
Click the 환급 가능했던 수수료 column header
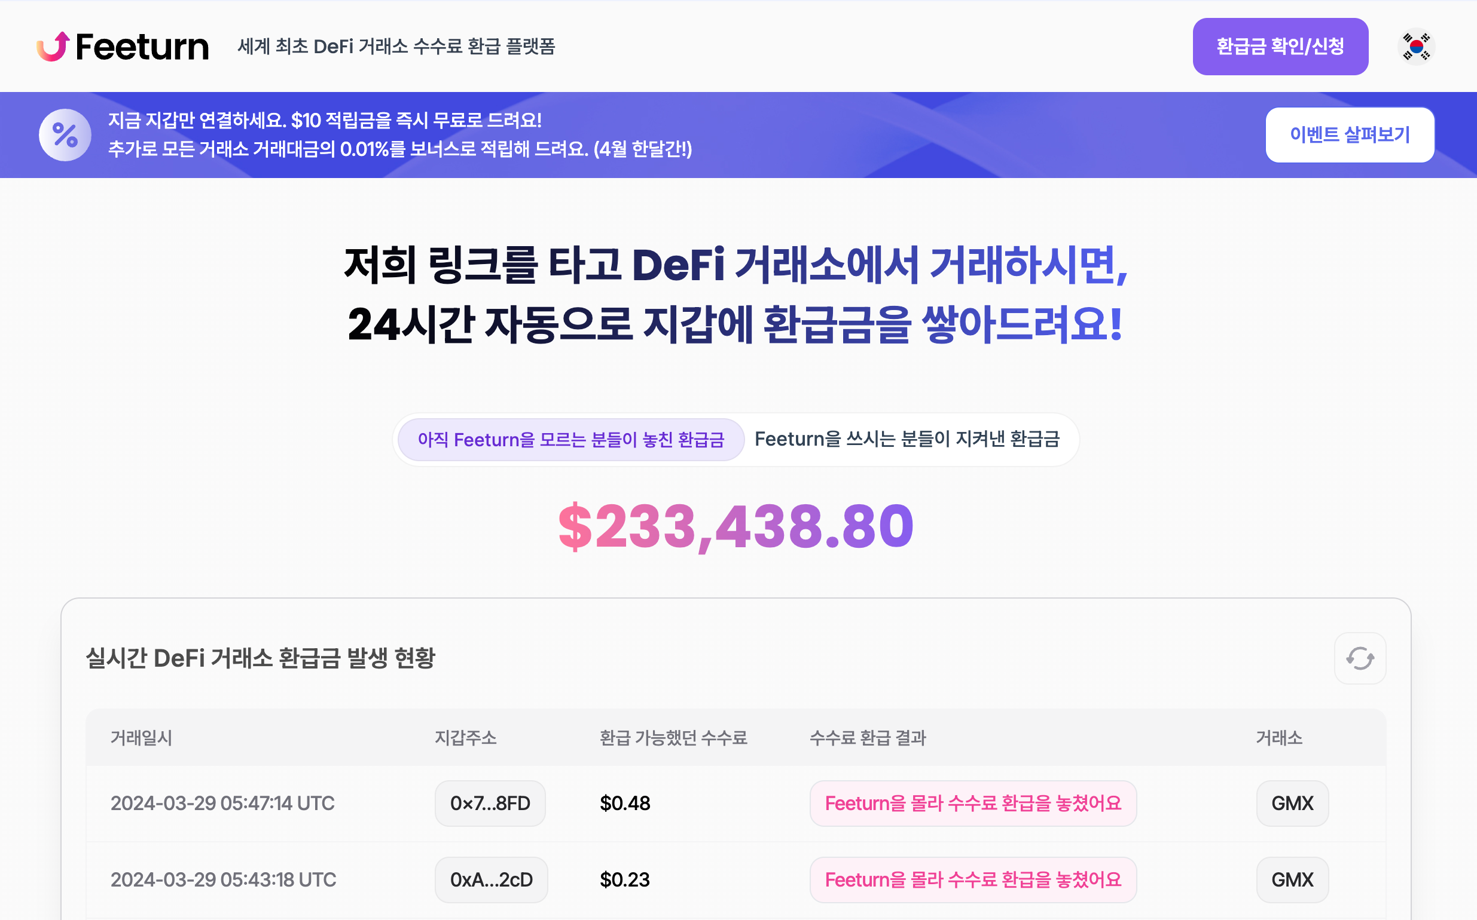pyautogui.click(x=673, y=738)
